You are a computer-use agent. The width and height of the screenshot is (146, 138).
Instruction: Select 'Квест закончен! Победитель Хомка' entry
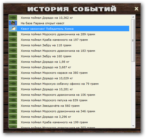(69, 28)
